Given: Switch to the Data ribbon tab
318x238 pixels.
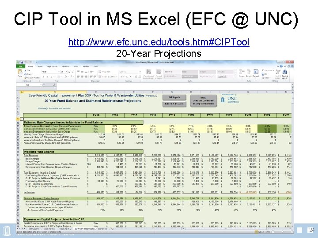Looking at the screenshot, I should pos(76,66).
